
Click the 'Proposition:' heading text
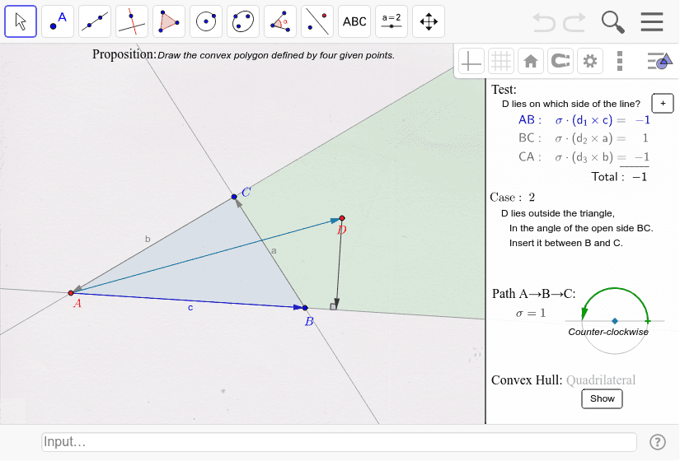[x=124, y=54]
